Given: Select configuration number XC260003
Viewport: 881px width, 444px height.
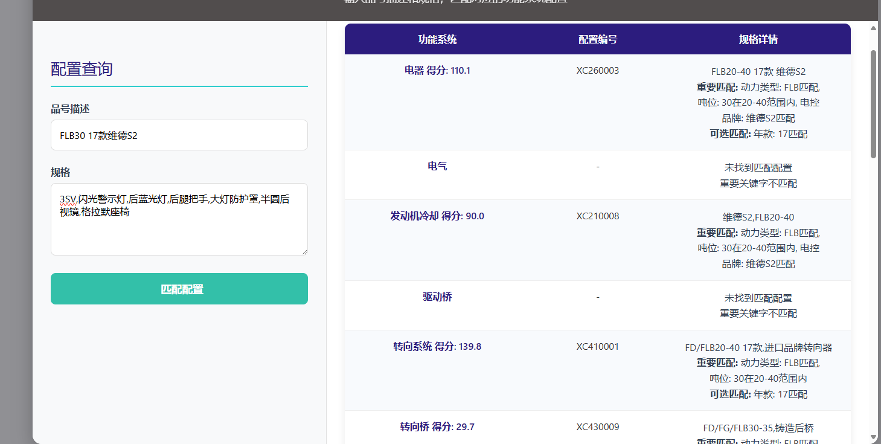Looking at the screenshot, I should pos(597,71).
